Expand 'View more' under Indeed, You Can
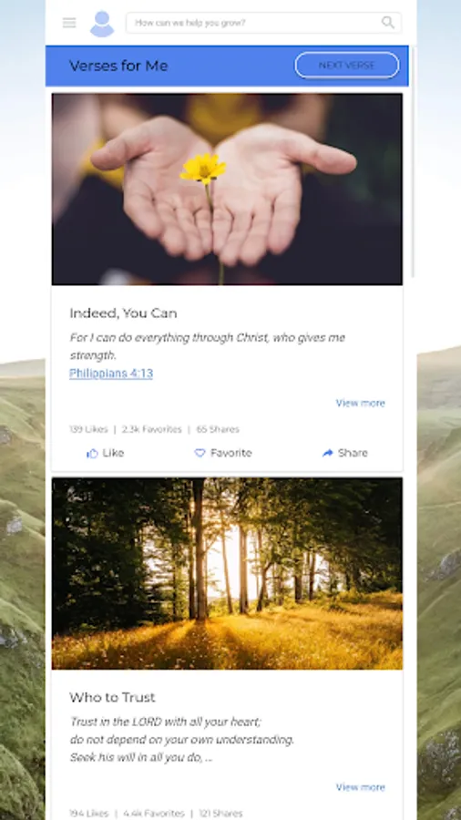The width and height of the screenshot is (461, 820). (x=360, y=403)
